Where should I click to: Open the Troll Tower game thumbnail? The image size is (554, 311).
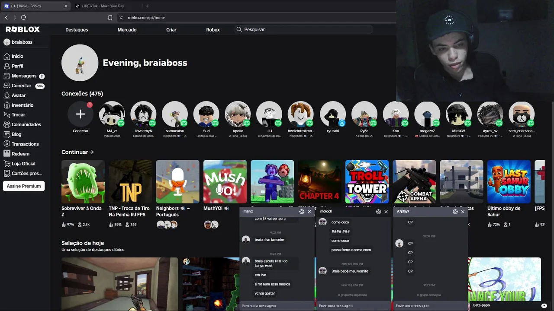367,182
